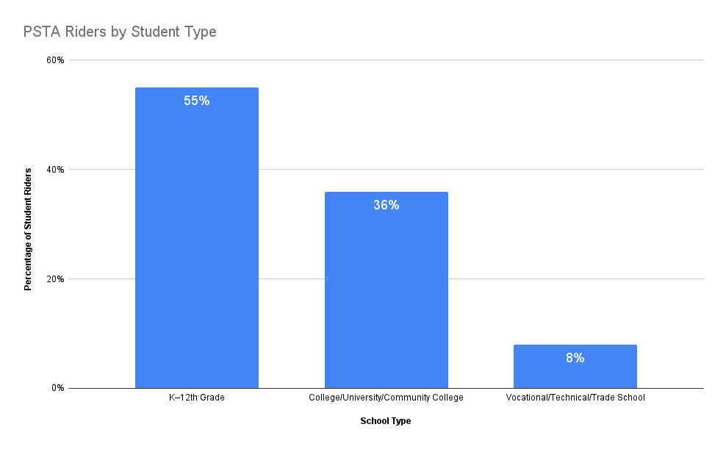
Task: Click the Percentage of Student Riders axis title
Action: [28, 229]
